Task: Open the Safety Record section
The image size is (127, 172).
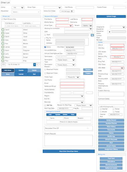Action: click(111, 120)
